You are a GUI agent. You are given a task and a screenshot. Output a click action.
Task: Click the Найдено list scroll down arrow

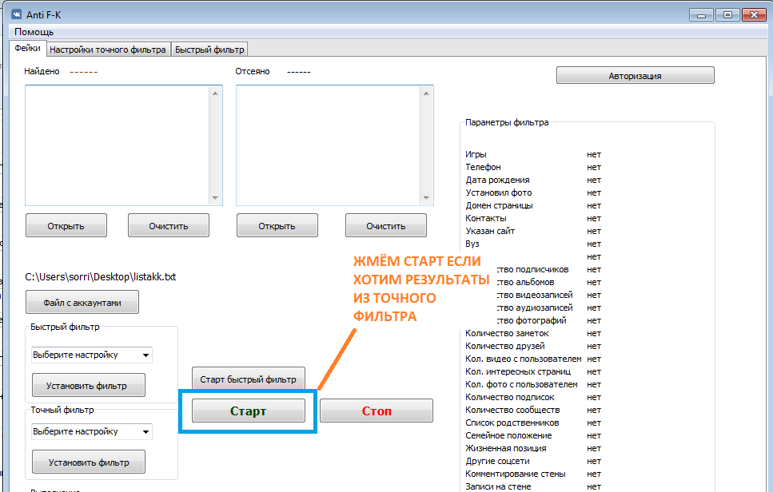[216, 198]
